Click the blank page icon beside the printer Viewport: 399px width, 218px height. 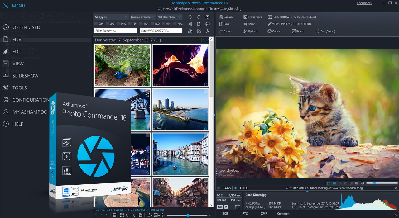tap(199, 24)
